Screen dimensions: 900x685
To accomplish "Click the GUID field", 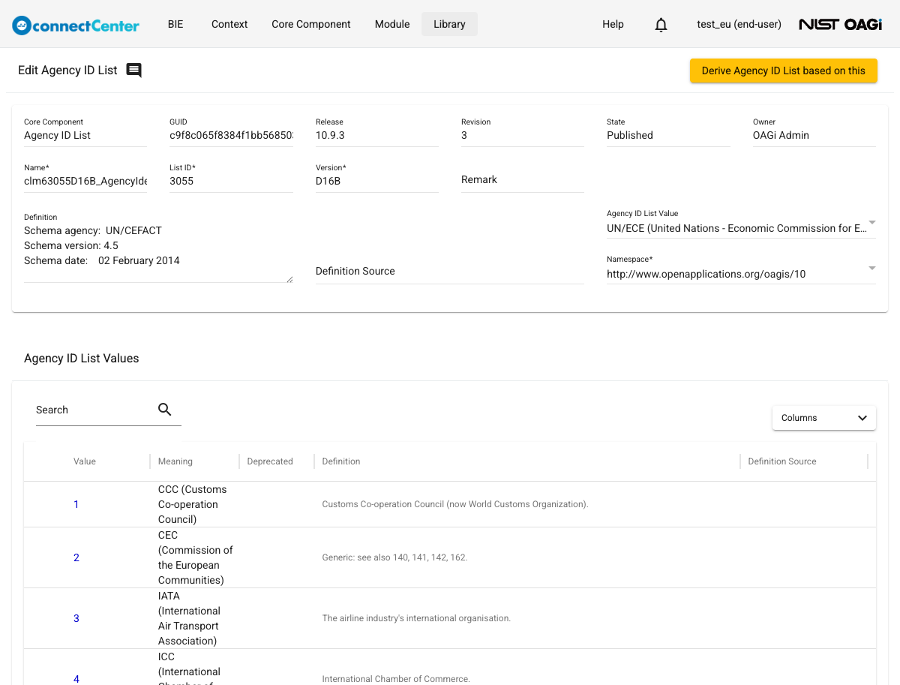I will (231, 135).
